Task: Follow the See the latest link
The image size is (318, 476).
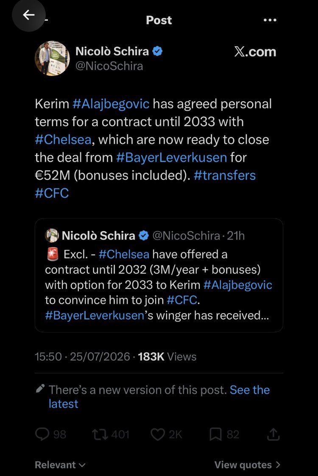Action: coord(159,397)
